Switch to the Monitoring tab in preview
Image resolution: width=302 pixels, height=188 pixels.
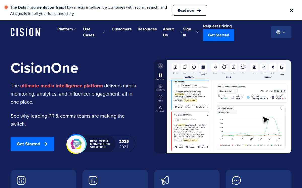click(x=189, y=77)
